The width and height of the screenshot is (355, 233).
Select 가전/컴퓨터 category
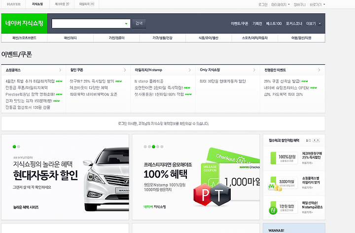116,38
